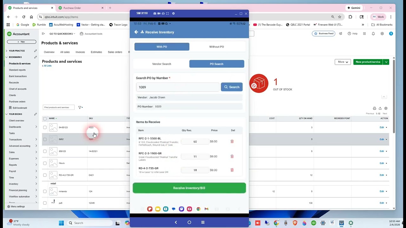Image resolution: width=406 pixels, height=228 pixels.
Task: Tap the Android back navigation button
Action: [176, 222]
